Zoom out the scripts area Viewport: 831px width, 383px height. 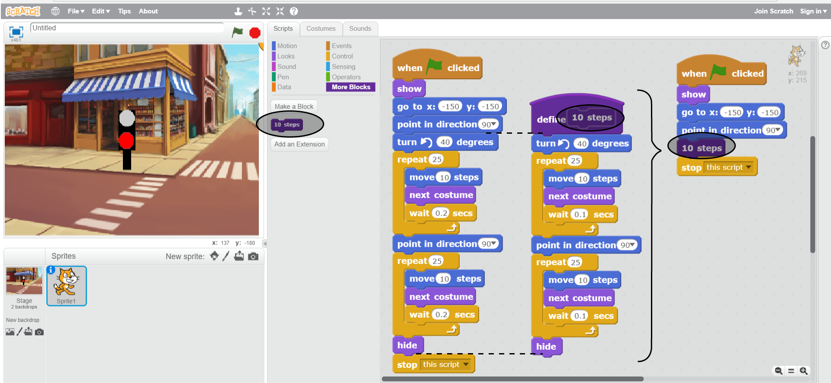(778, 371)
